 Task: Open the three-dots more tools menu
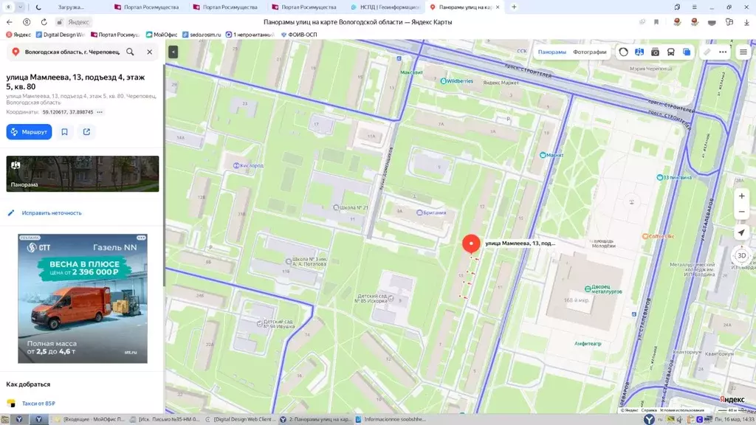tap(723, 52)
